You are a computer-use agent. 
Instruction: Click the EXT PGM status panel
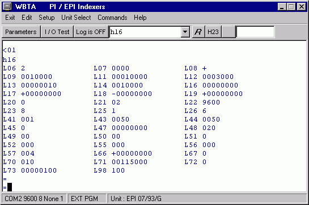tap(87, 199)
